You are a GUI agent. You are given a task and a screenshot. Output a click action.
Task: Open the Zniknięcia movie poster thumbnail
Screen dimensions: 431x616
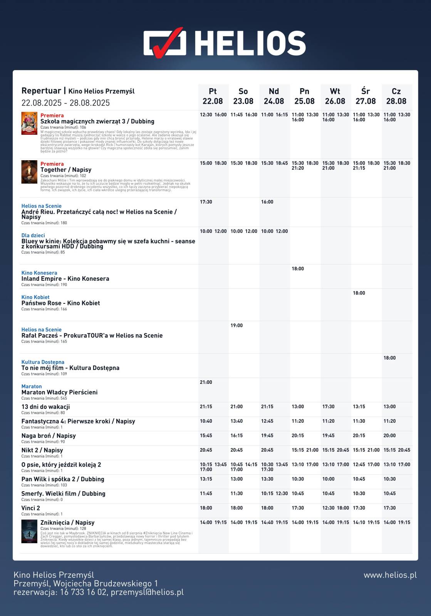(29, 531)
